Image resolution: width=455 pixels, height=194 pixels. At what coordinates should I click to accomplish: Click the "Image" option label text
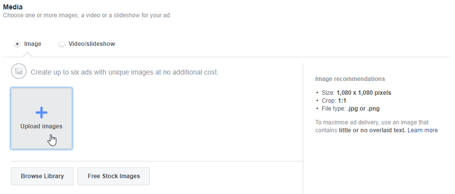pos(33,44)
